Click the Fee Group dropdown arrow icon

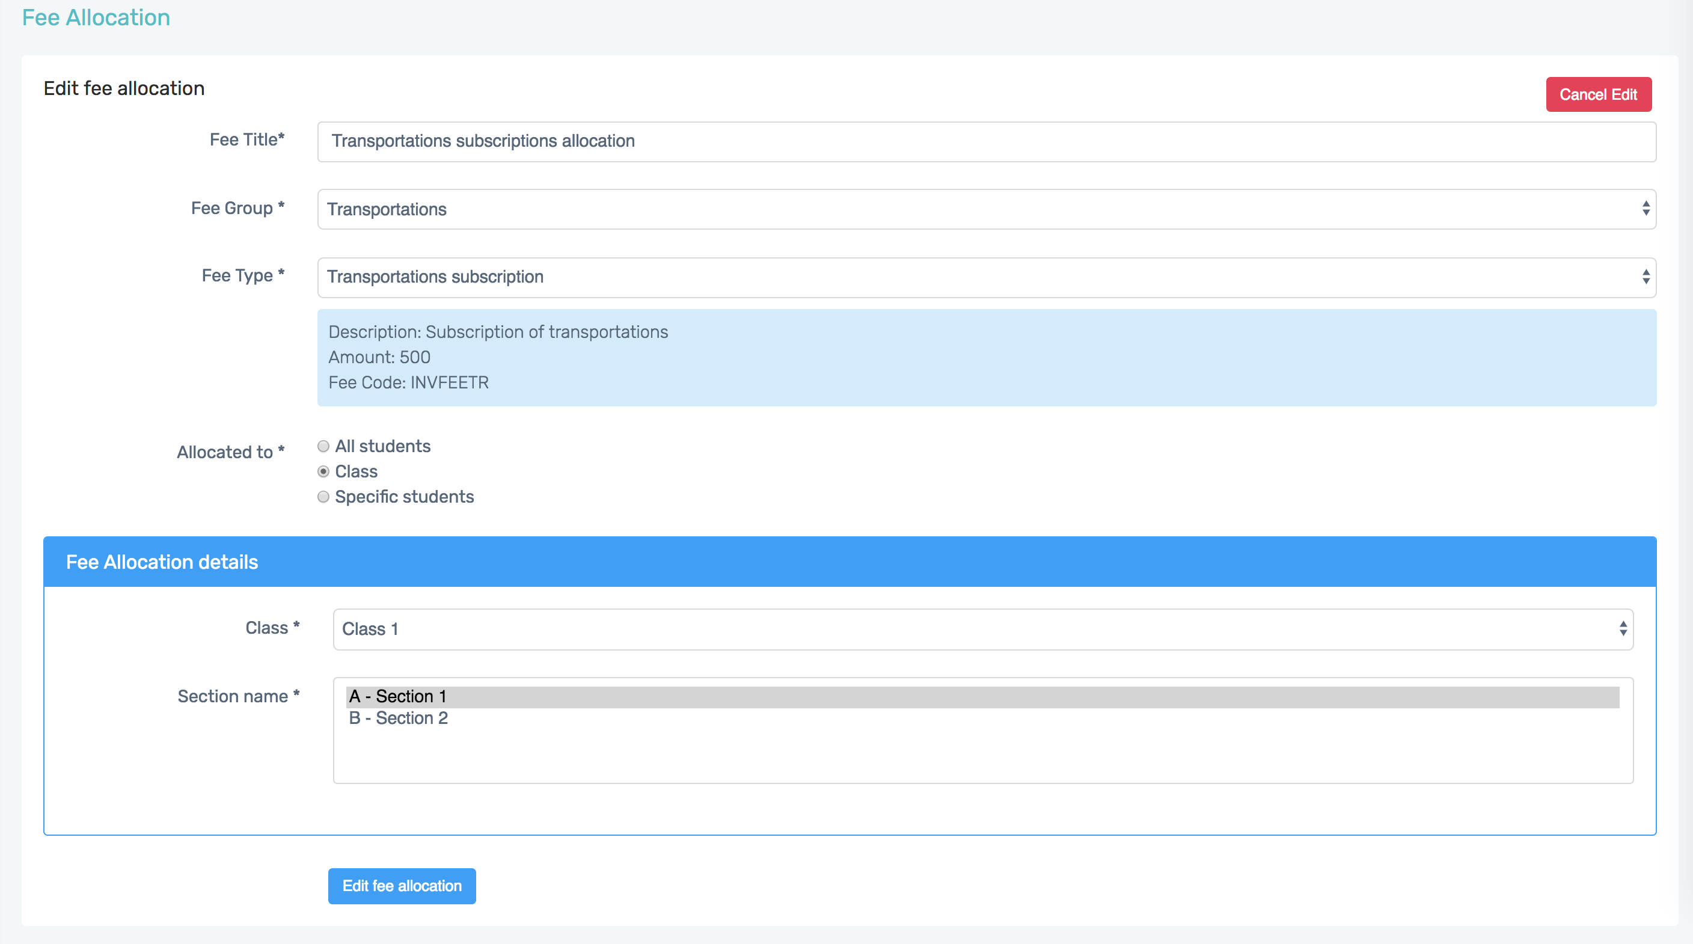(x=1645, y=209)
